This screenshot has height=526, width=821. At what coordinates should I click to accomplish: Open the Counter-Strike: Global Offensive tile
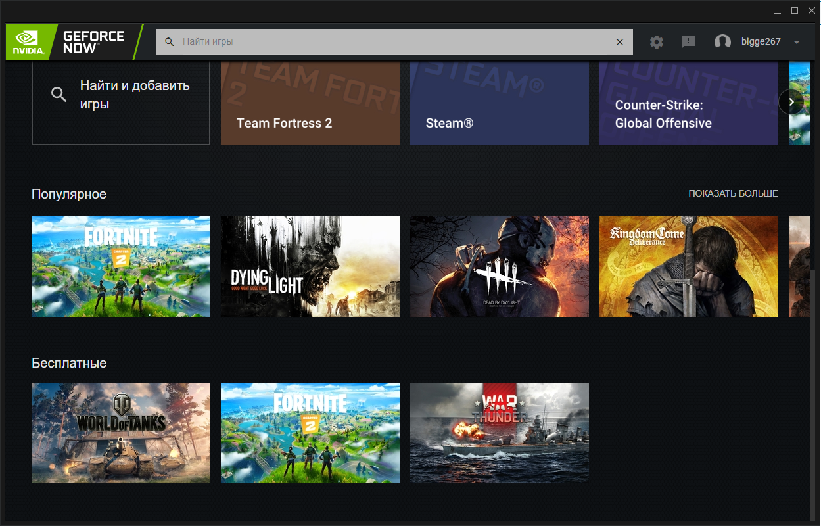pos(689,103)
